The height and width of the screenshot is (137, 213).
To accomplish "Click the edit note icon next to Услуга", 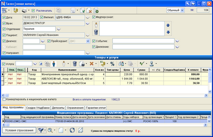I will pyautogui.click(x=41, y=64).
